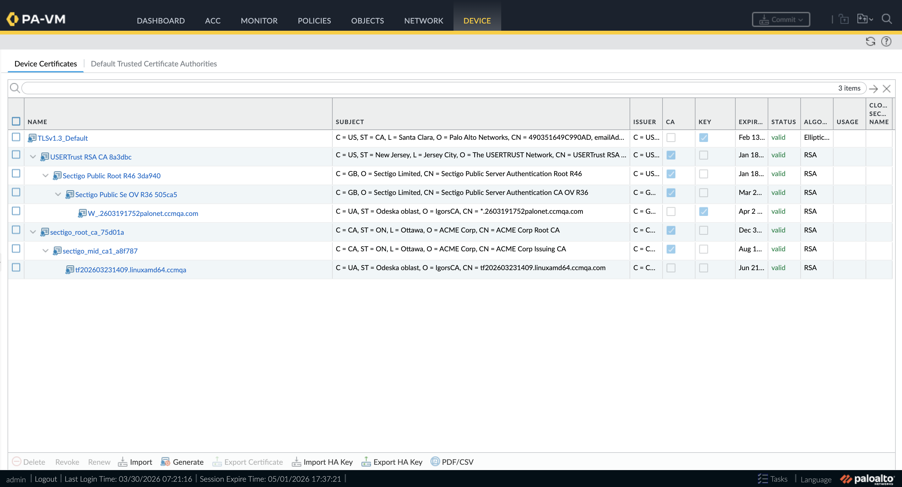Viewport: 902px width, 487px height.
Task: Click the Palo Alto Networks logo
Action: coord(867,479)
